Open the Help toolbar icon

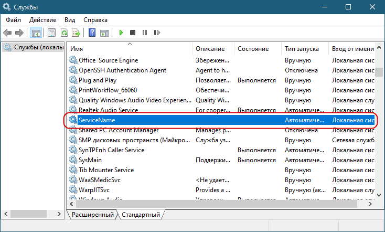pos(92,33)
